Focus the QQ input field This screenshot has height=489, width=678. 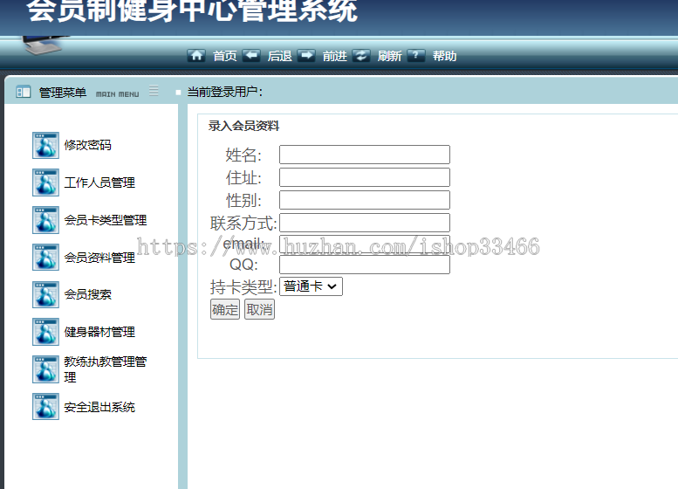click(365, 265)
